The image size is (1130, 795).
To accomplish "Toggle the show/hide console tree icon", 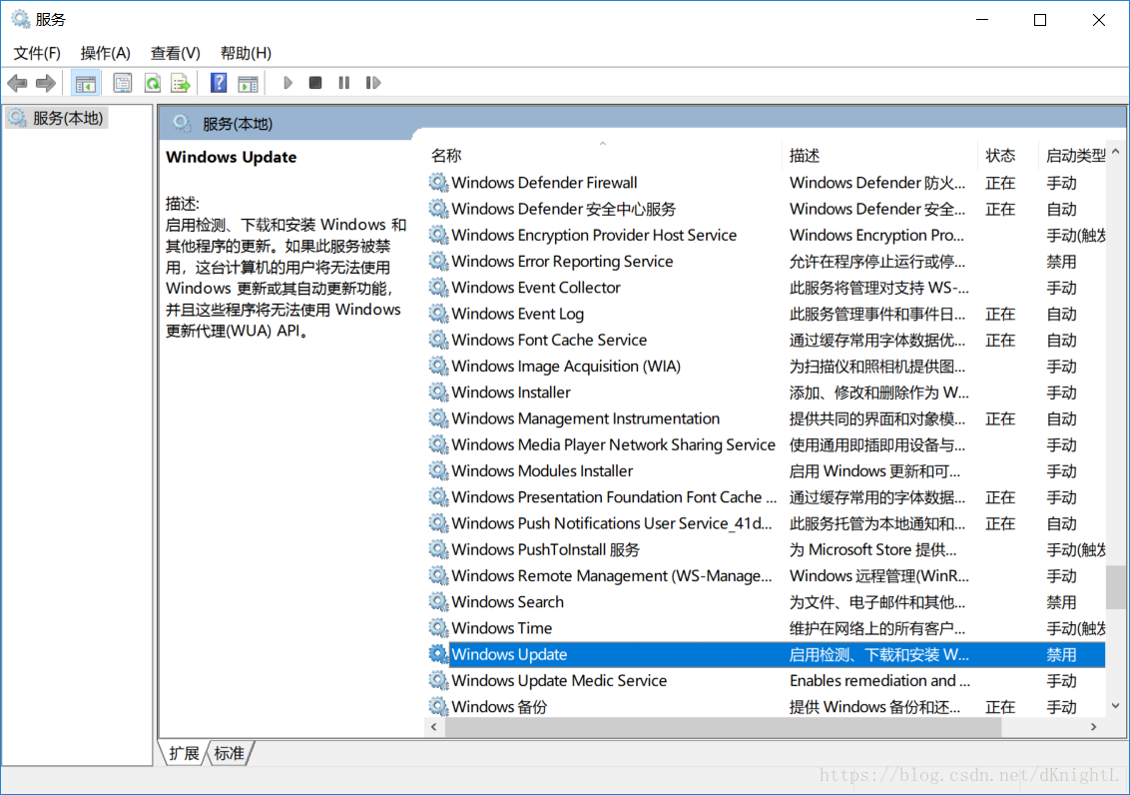I will [x=86, y=84].
